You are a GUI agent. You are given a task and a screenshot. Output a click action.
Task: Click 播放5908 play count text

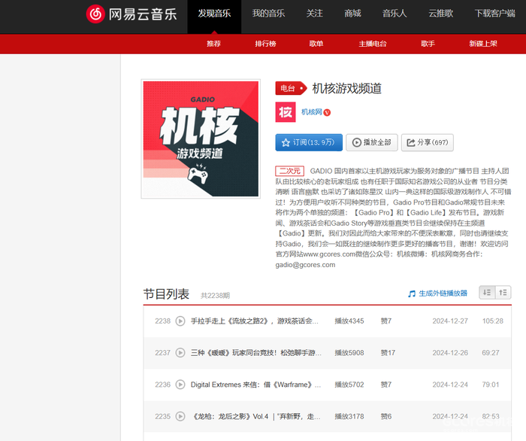(x=349, y=353)
